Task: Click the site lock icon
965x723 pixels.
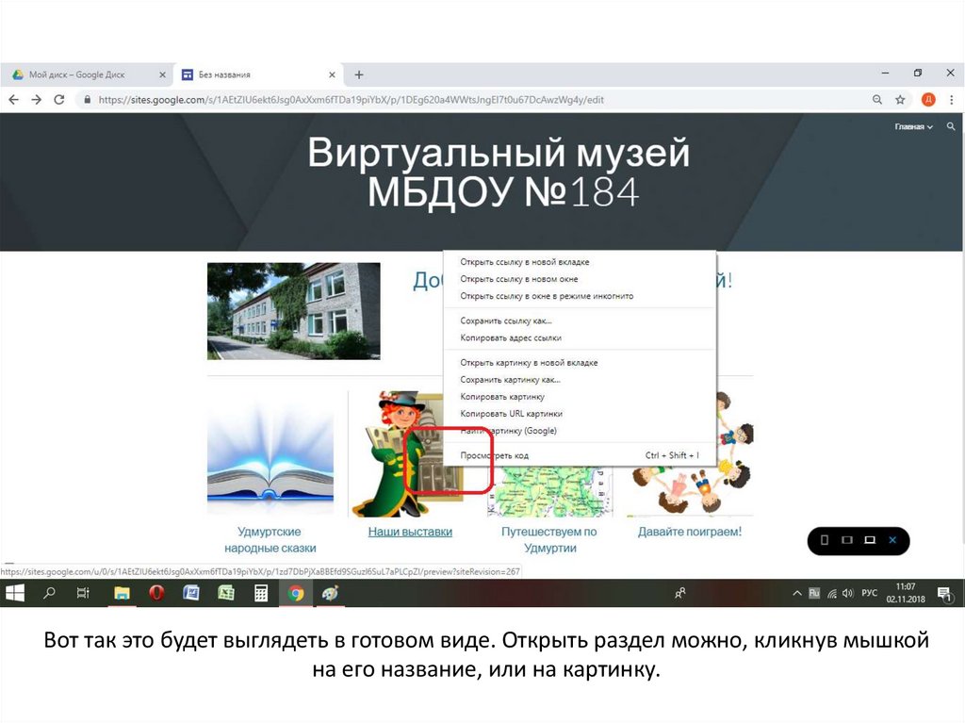Action: click(x=87, y=100)
